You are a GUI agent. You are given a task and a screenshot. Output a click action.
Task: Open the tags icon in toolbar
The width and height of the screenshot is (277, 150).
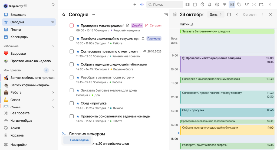click(x=239, y=4)
